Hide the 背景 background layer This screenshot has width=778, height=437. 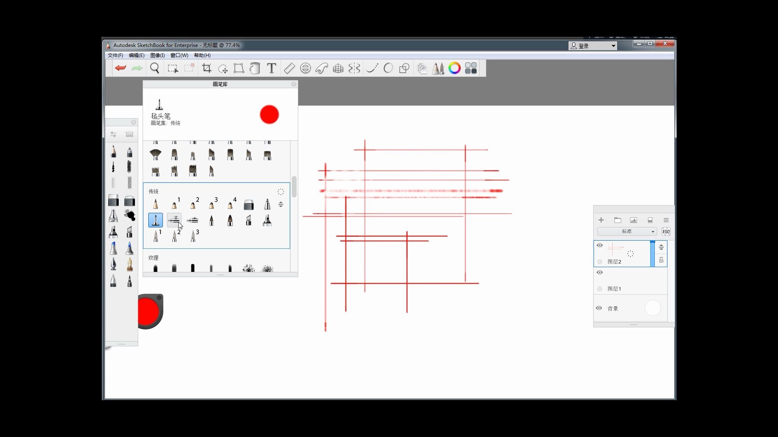599,308
